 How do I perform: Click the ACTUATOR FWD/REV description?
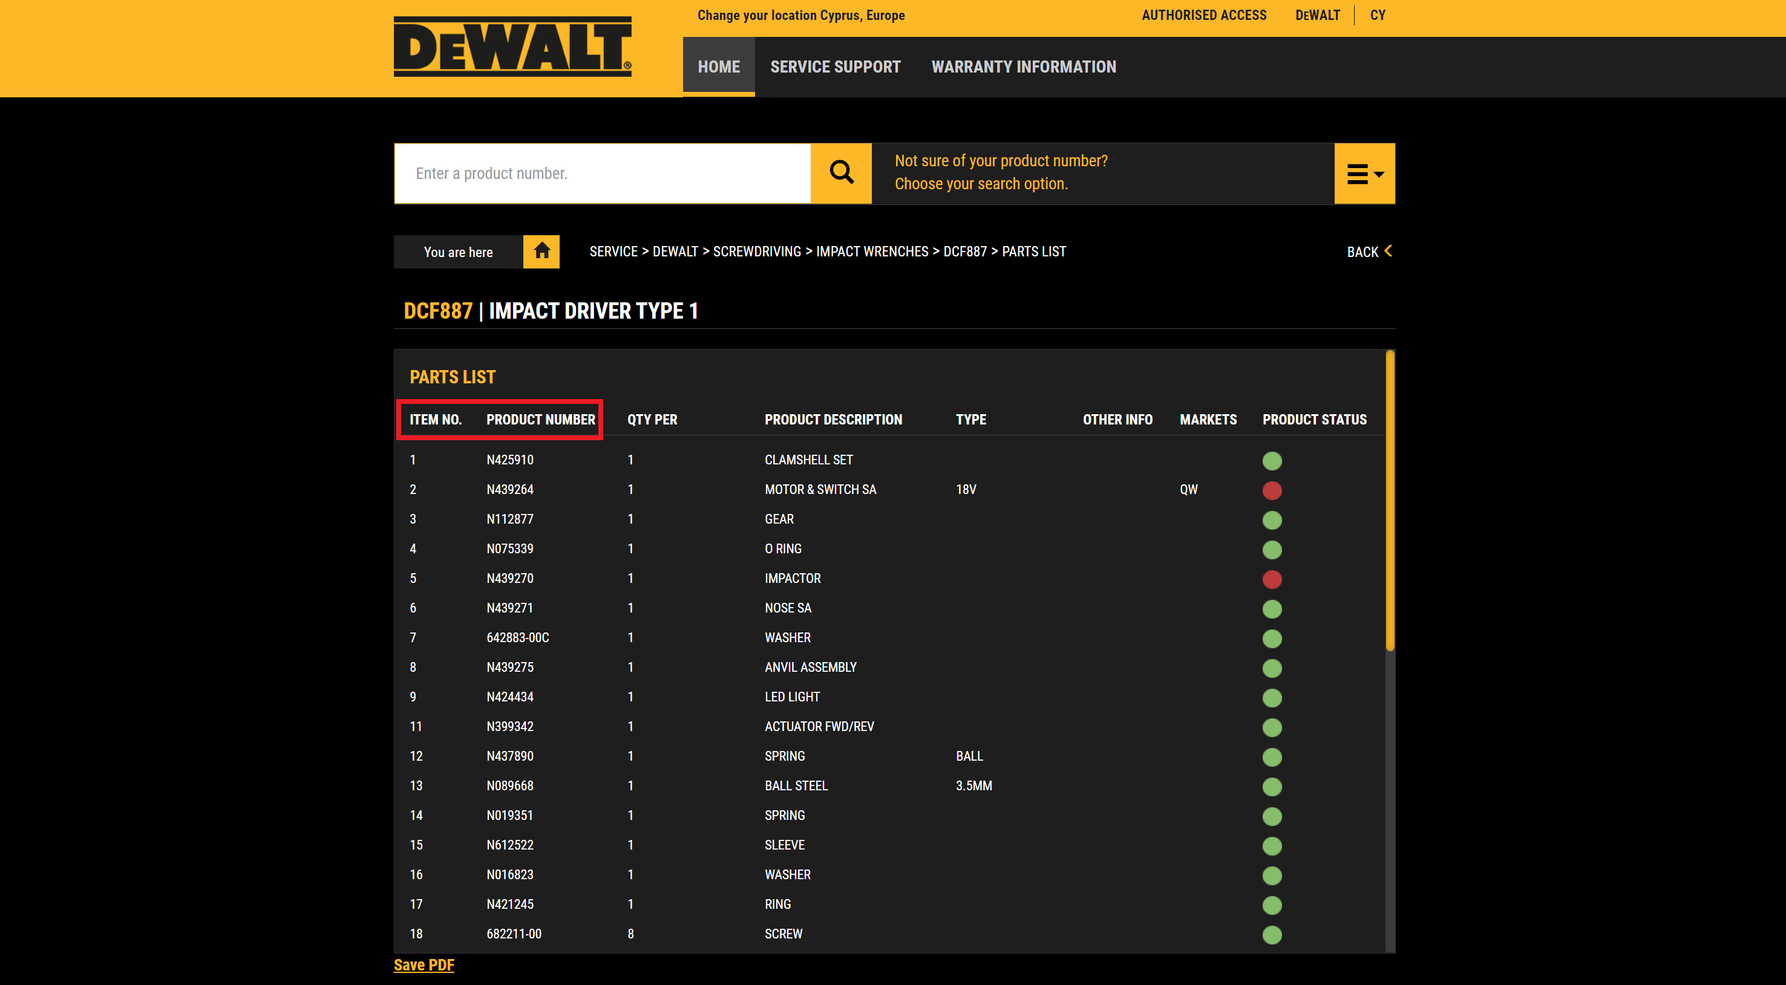point(819,727)
